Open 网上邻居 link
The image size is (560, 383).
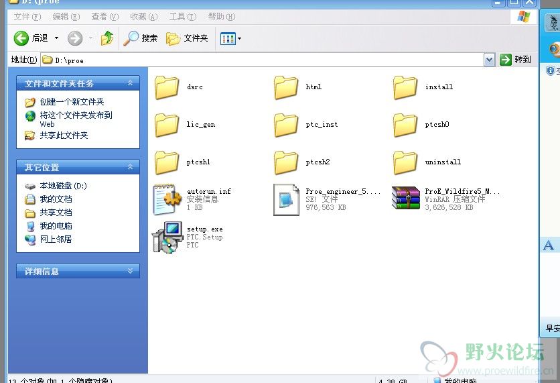(x=56, y=239)
